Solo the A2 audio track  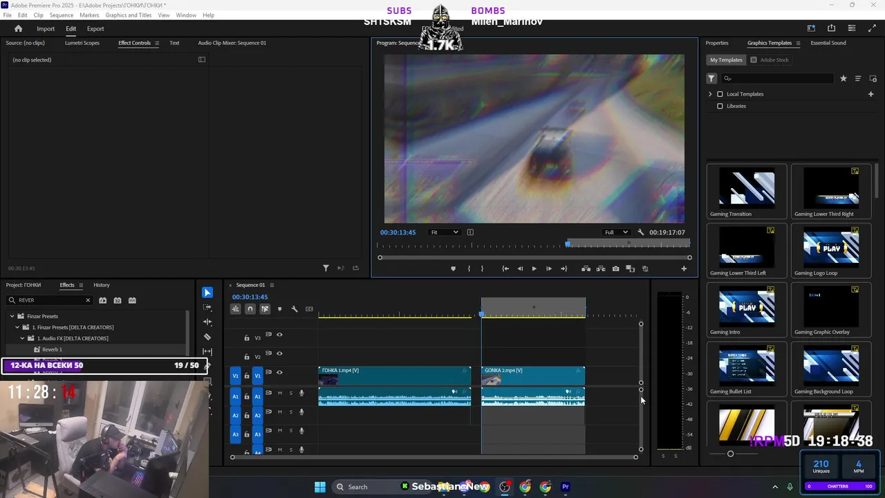pyautogui.click(x=290, y=412)
